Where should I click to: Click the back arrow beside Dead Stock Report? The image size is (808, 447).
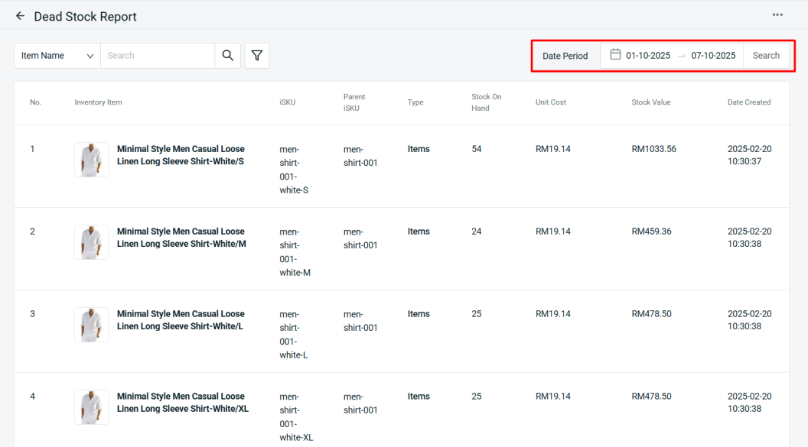click(20, 16)
